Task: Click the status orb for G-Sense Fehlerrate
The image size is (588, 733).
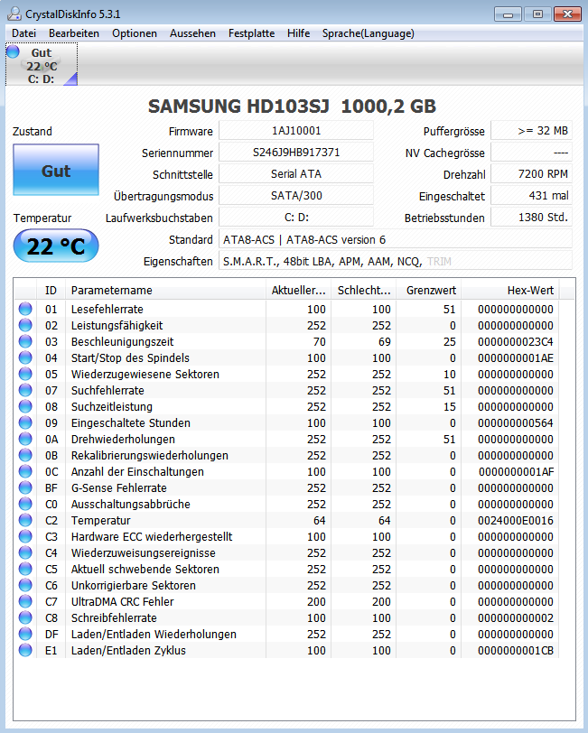Action: [x=25, y=487]
